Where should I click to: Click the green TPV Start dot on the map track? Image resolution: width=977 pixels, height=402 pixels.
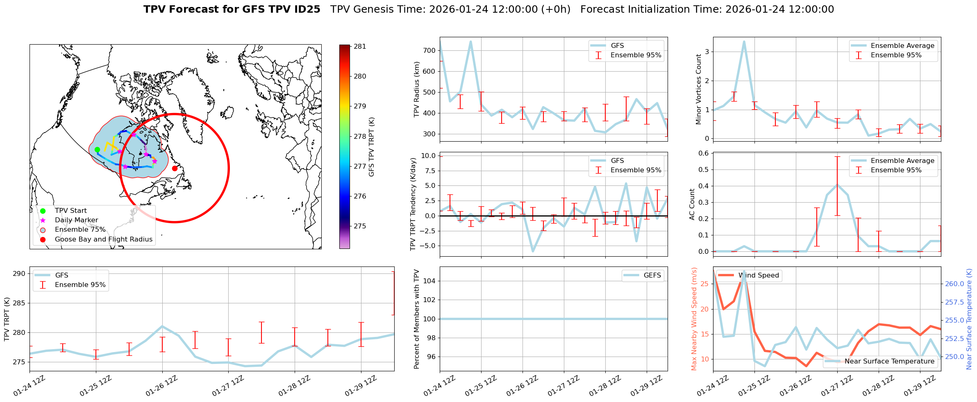tap(97, 149)
